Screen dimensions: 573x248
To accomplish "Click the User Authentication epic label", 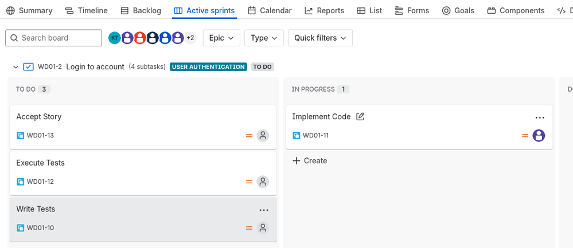I will [208, 67].
